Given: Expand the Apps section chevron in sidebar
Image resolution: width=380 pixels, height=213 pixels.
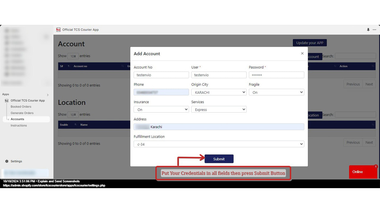Looking at the screenshot, I should point(47,94).
